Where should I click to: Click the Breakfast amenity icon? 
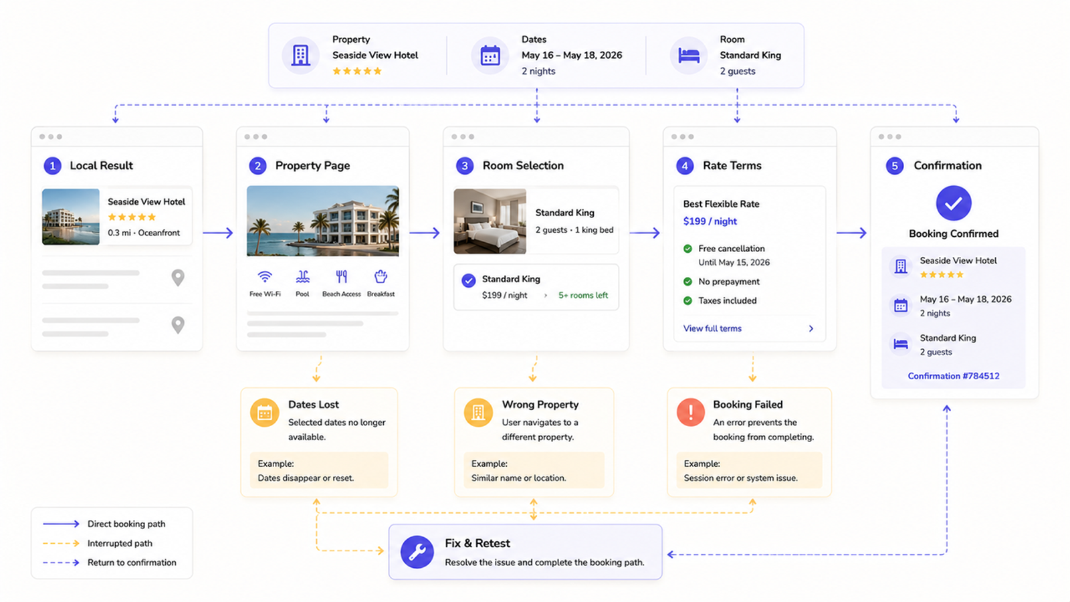pyautogui.click(x=381, y=276)
